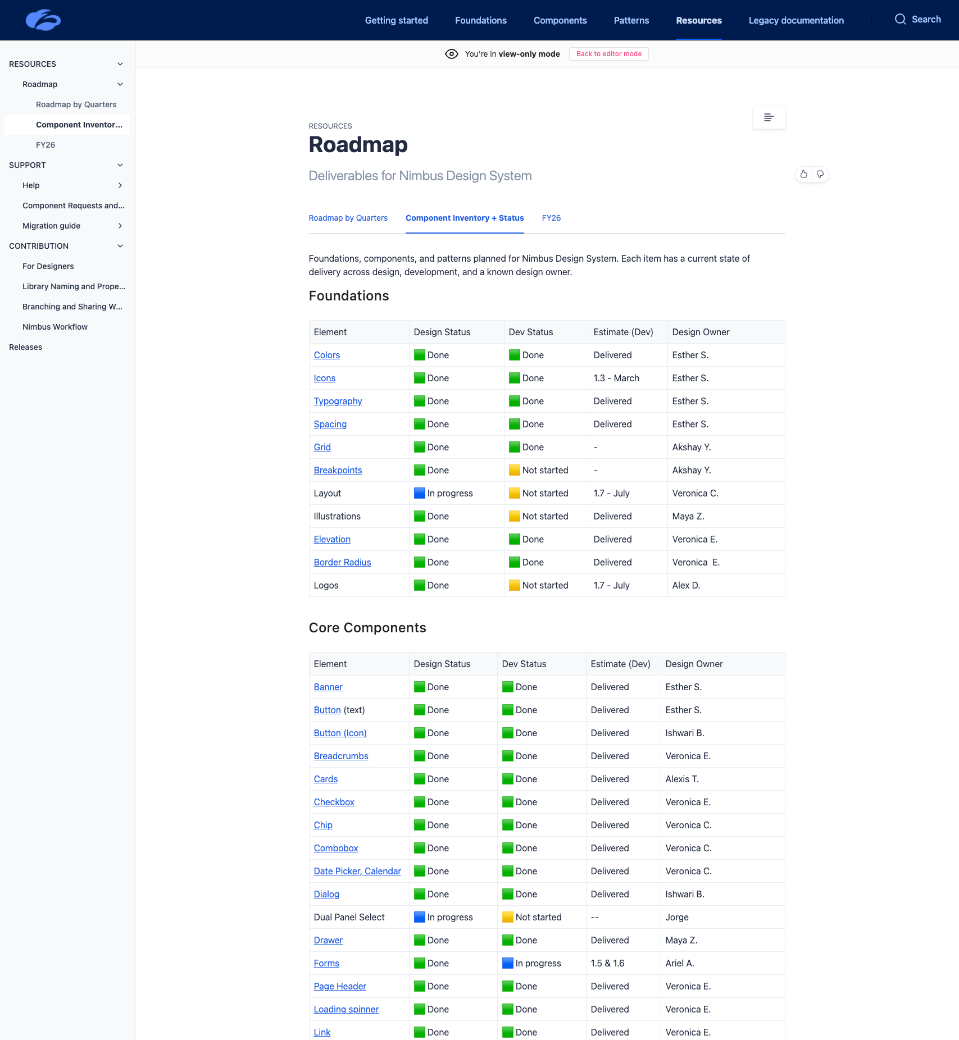
Task: Click the Back to editor mode button
Action: [x=608, y=54]
